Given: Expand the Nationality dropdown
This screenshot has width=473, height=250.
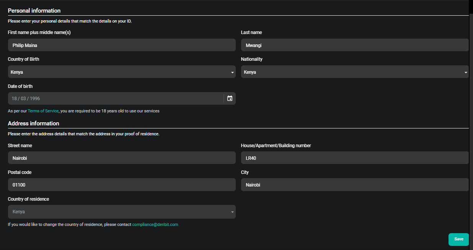Looking at the screenshot, I should point(354,72).
